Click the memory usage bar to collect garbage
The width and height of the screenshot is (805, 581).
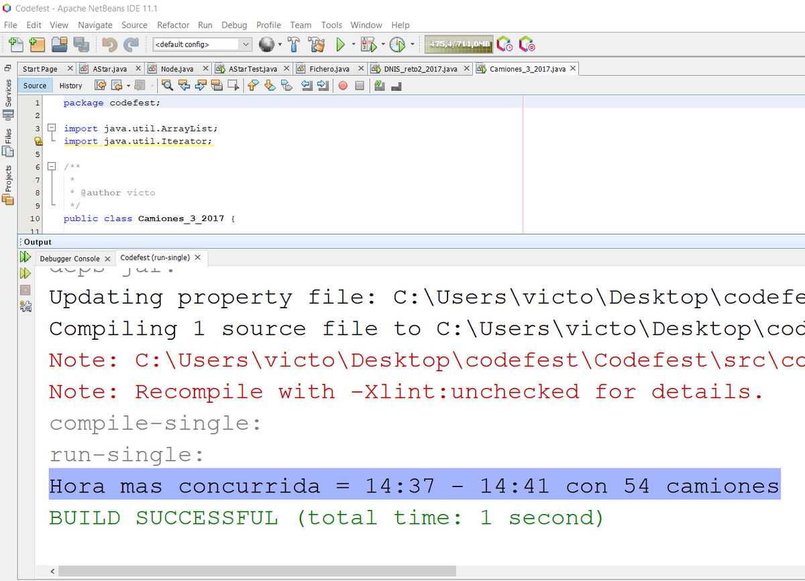pyautogui.click(x=460, y=45)
